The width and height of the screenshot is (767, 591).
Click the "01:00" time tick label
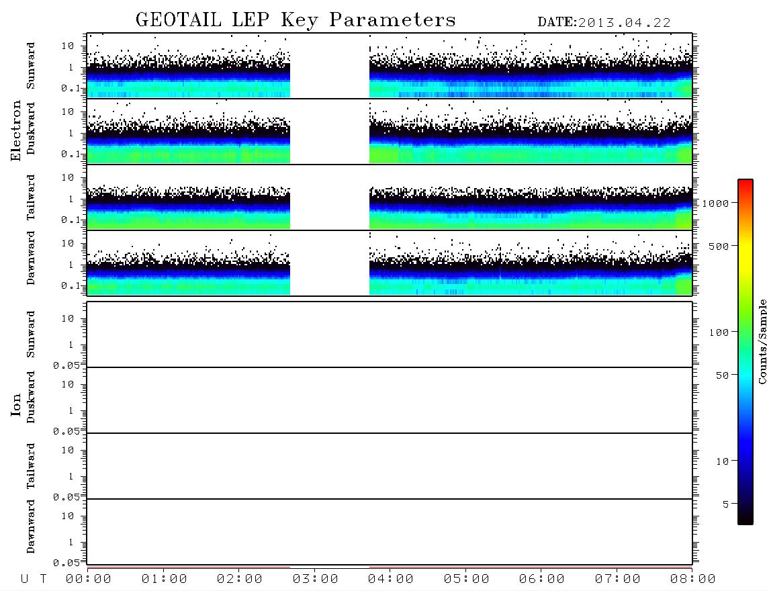tap(165, 580)
